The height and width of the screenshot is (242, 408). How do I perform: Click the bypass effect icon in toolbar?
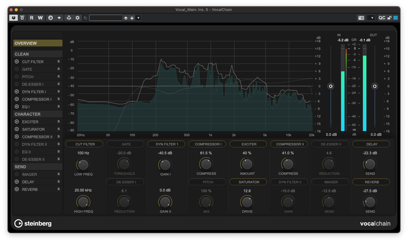click(x=23, y=18)
